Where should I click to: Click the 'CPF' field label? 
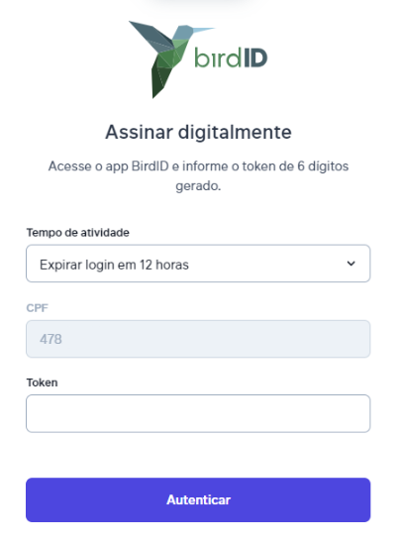37,308
